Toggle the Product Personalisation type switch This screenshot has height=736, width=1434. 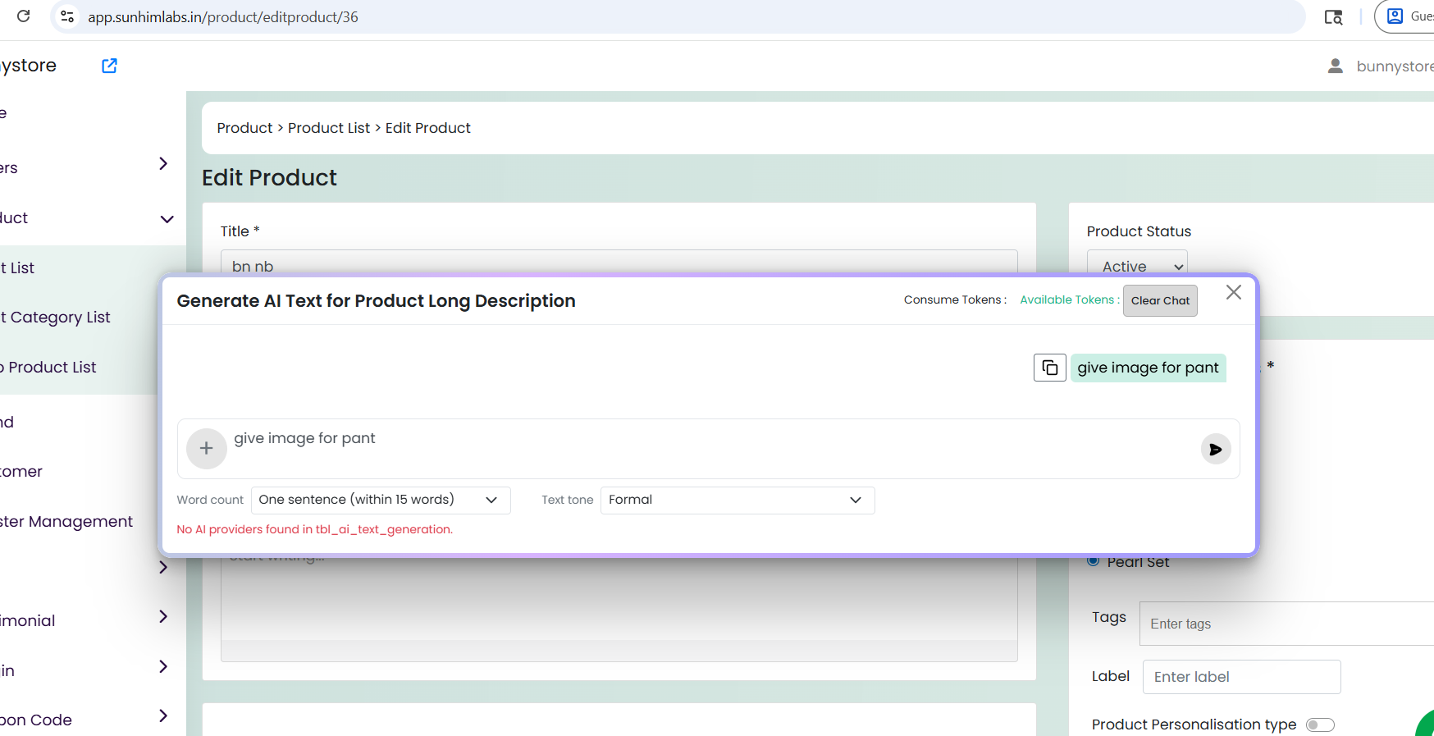[x=1320, y=725]
